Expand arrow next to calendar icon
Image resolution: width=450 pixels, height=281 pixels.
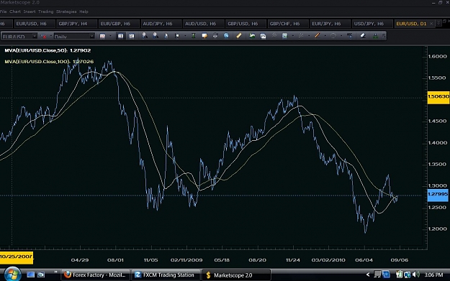click(110, 36)
